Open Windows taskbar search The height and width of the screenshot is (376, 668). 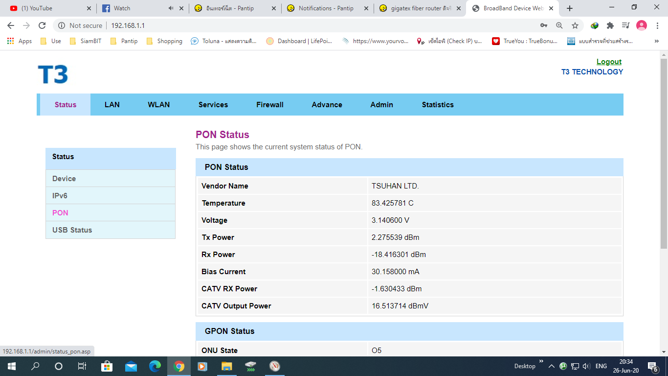pos(35,366)
